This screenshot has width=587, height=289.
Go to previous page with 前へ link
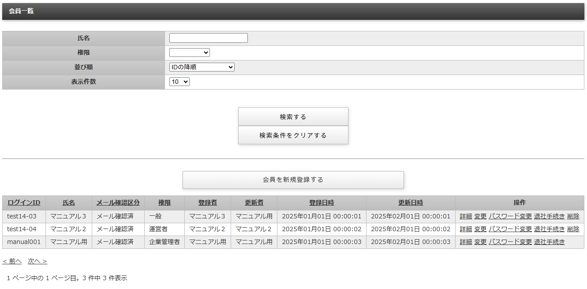(x=12, y=262)
